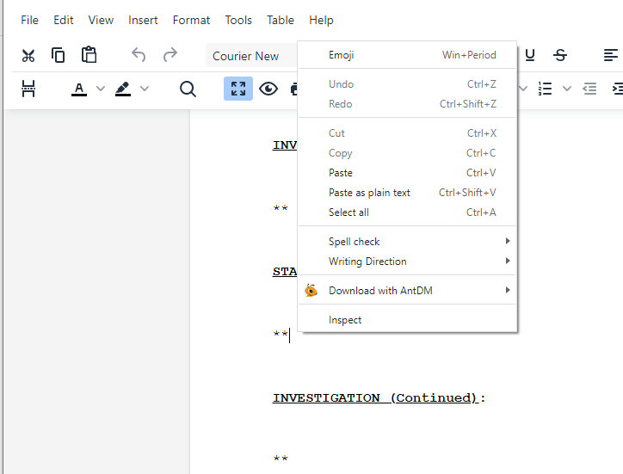
Task: Open text color dropdown arrow
Action: tap(101, 89)
